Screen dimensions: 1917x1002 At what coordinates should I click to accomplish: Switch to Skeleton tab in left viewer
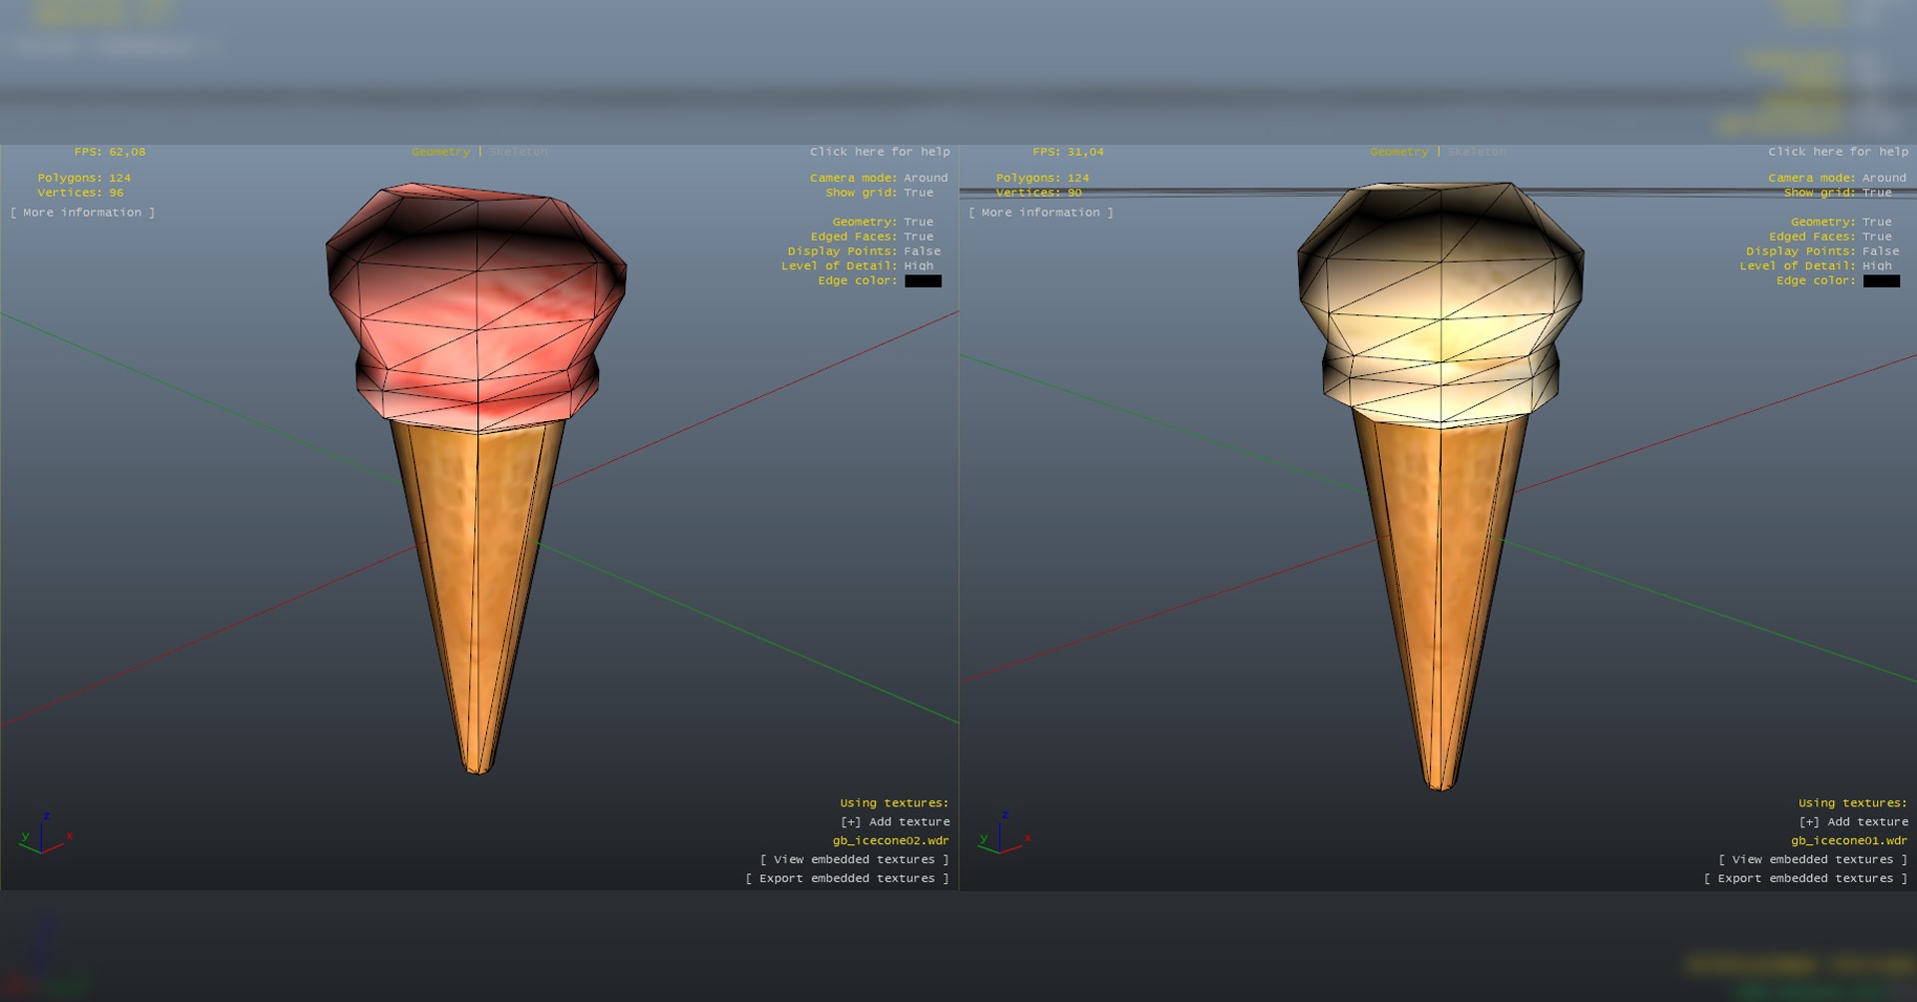(519, 152)
